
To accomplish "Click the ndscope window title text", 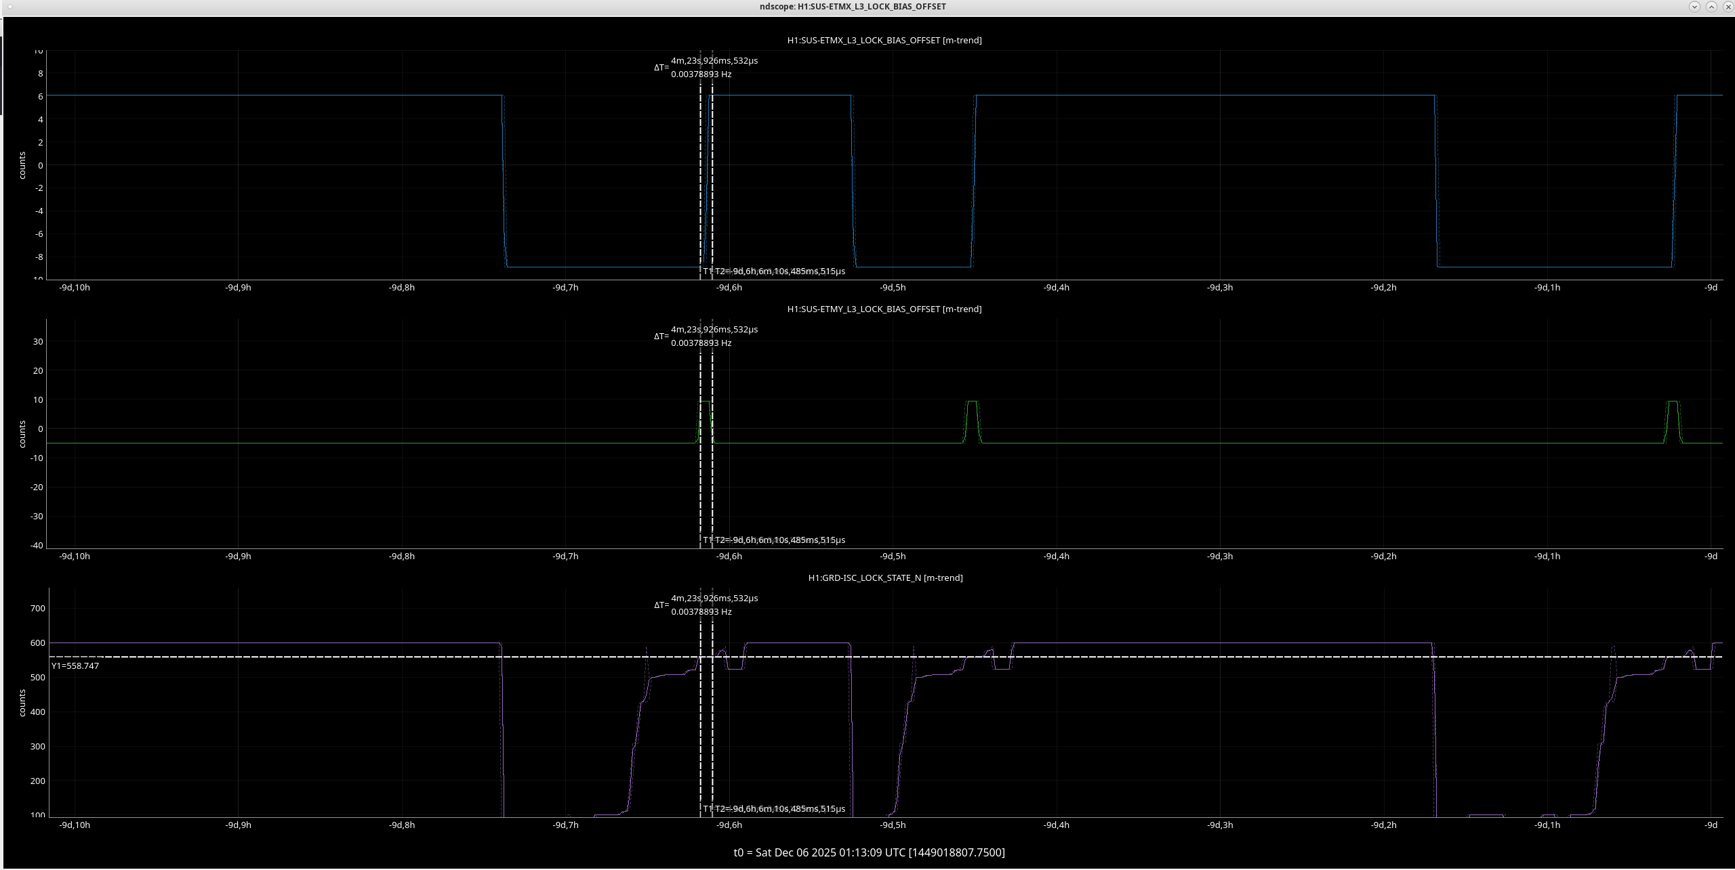I will coord(853,7).
